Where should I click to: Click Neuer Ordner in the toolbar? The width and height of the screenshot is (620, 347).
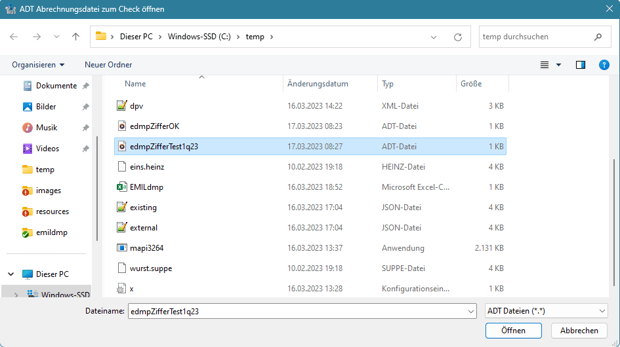108,65
